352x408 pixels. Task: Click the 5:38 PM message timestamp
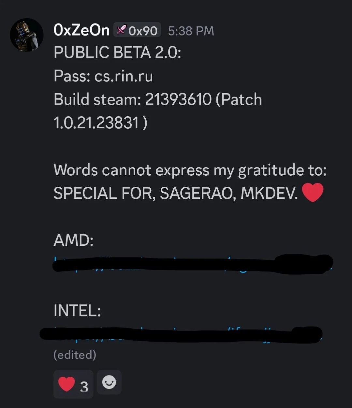pyautogui.click(x=191, y=31)
